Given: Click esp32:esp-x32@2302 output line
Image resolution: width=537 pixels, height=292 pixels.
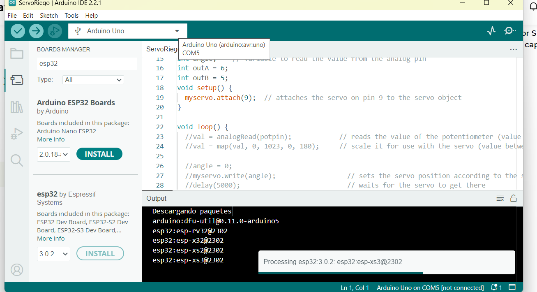Looking at the screenshot, I should click(x=188, y=241).
